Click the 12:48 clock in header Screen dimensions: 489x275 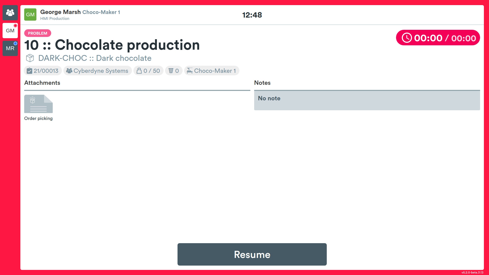[252, 15]
